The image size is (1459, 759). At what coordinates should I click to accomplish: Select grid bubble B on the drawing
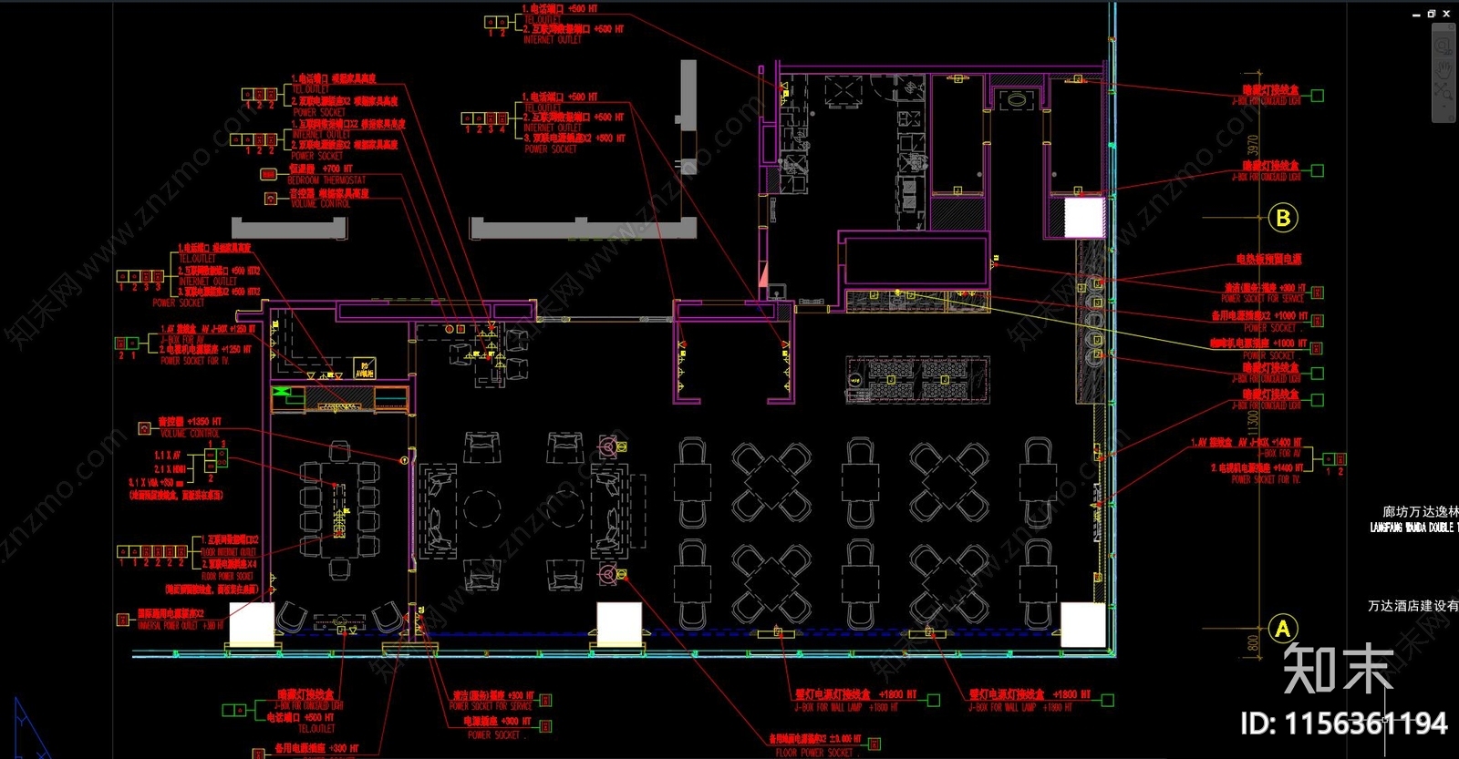coord(1283,218)
